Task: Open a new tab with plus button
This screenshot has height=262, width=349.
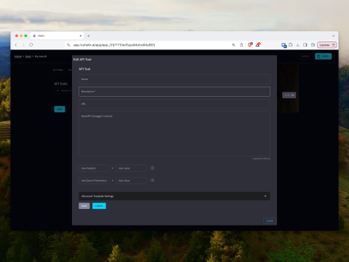Action: click(x=89, y=36)
